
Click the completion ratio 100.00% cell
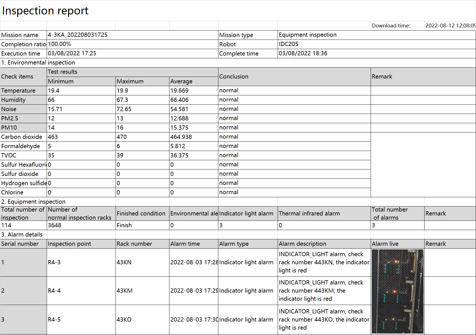[60, 44]
